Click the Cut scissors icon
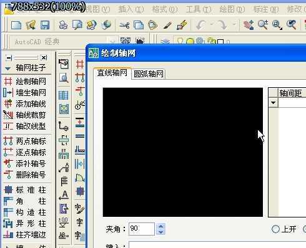The height and width of the screenshot is (248, 306). click(124, 26)
